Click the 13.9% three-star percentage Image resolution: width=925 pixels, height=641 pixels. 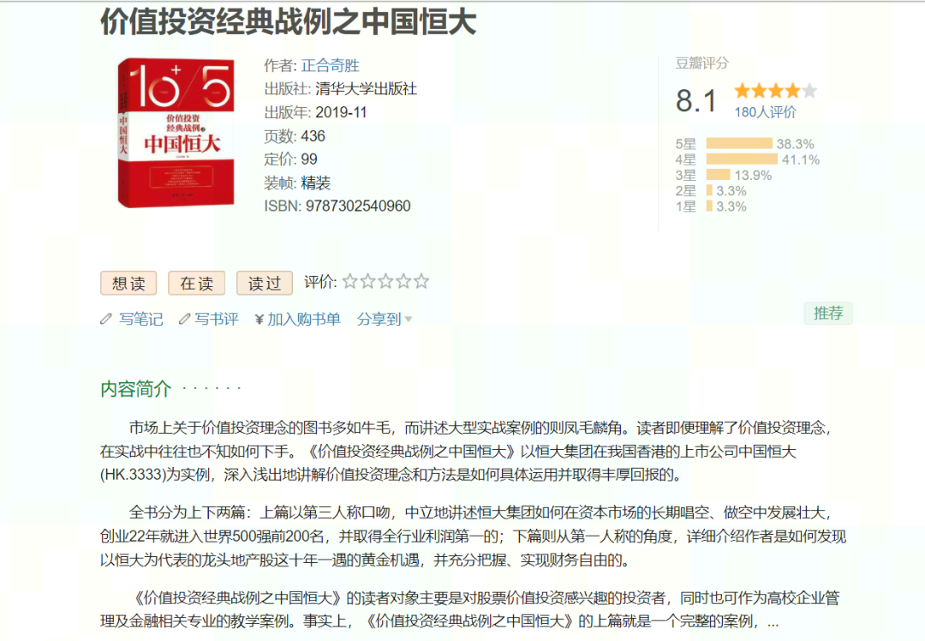[753, 176]
